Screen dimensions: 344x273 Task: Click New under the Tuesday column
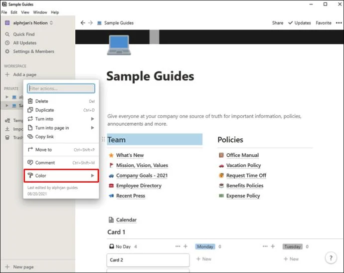point(291,259)
